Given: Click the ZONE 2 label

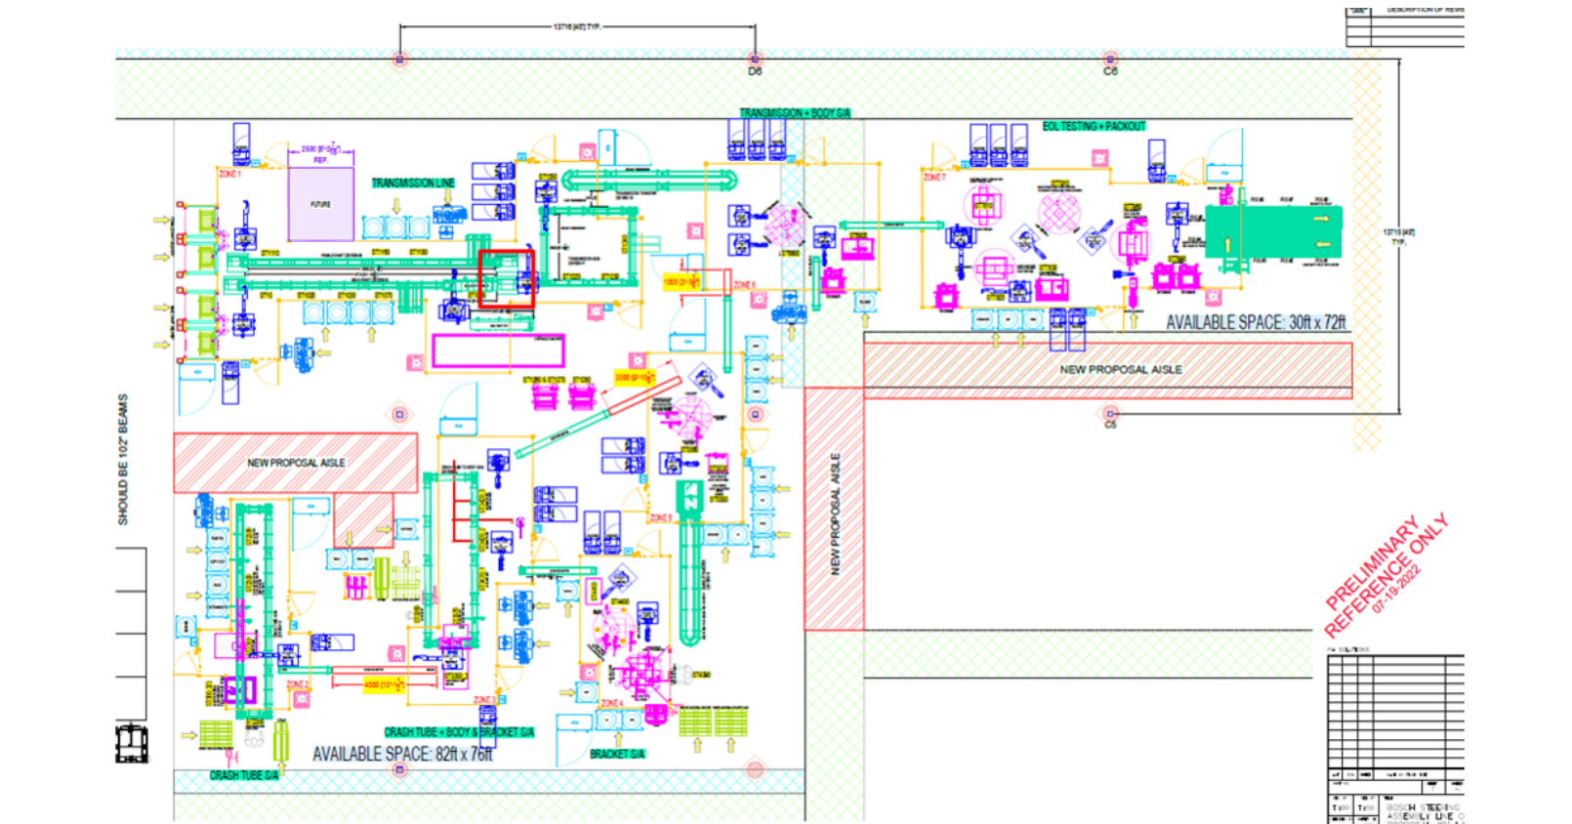Looking at the screenshot, I should [x=298, y=685].
